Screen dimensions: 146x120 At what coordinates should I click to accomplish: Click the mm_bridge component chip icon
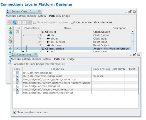47,49
